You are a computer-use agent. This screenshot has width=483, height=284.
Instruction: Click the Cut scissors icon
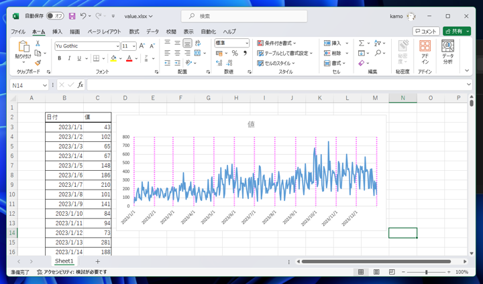[x=38, y=44]
